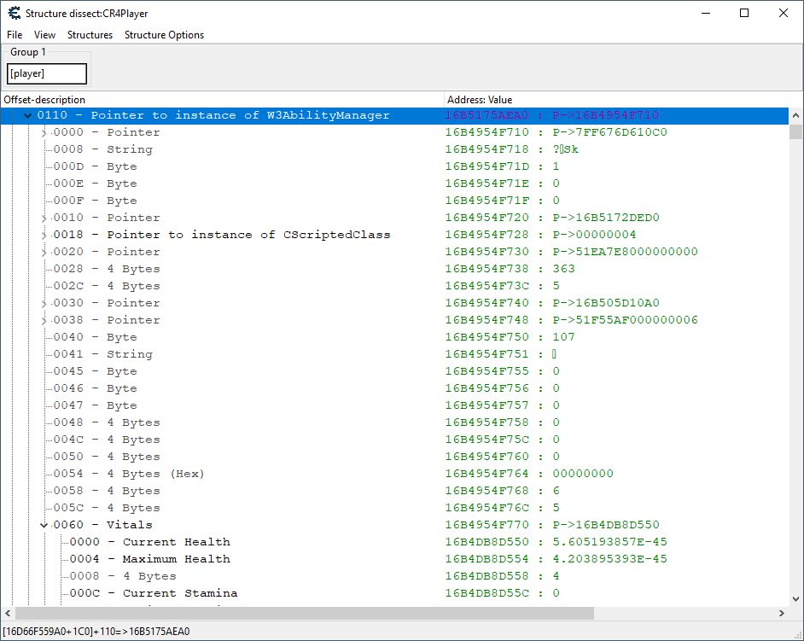
Task: Open the Structures menu
Action: point(90,35)
